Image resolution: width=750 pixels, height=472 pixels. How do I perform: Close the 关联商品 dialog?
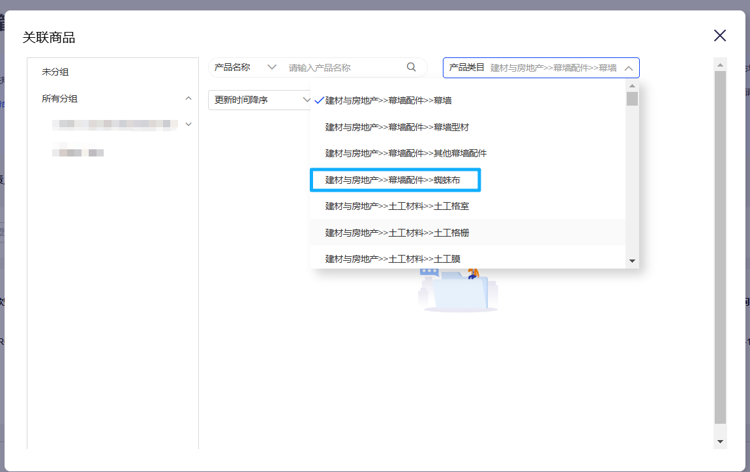coord(720,36)
